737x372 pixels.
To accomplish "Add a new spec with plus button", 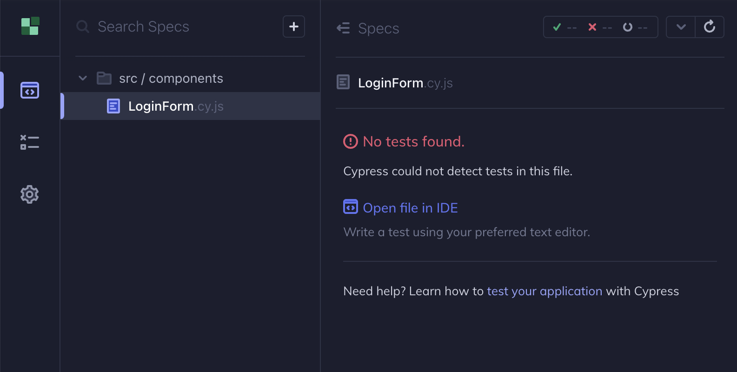I will coord(294,27).
